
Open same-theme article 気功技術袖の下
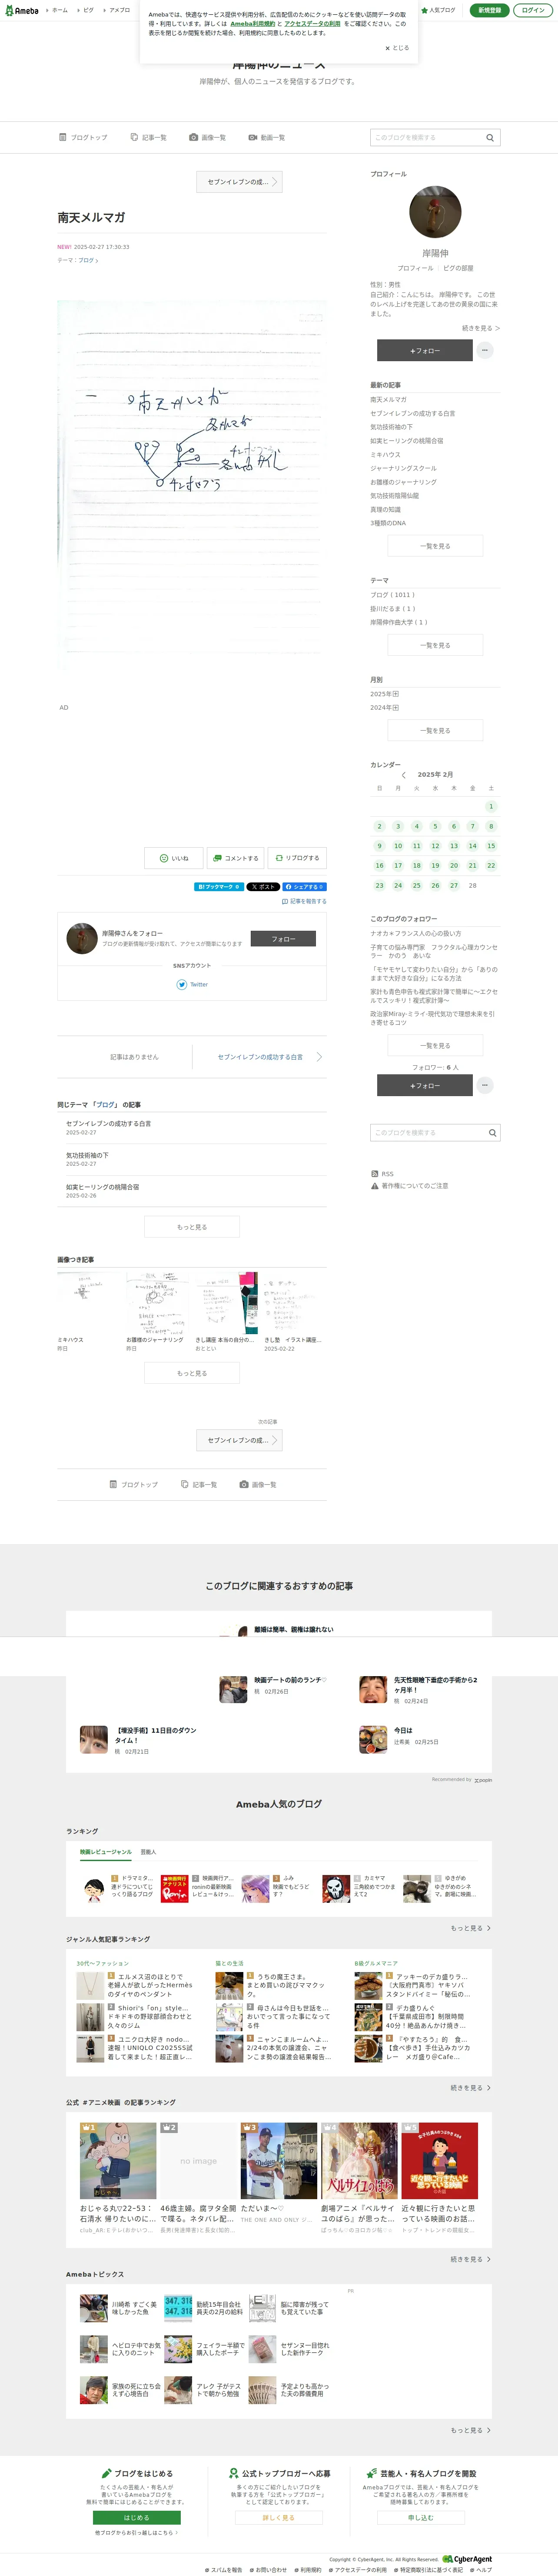coord(88,1154)
